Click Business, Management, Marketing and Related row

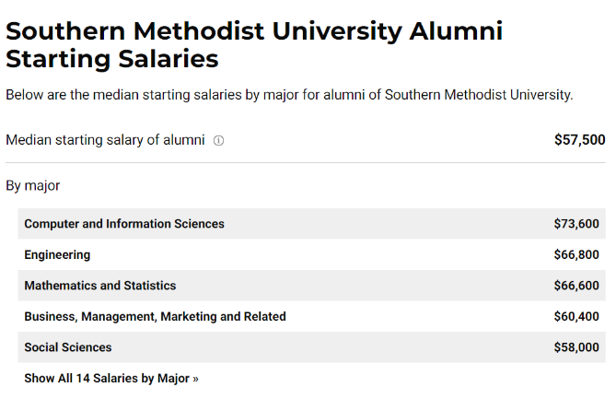pos(311,316)
